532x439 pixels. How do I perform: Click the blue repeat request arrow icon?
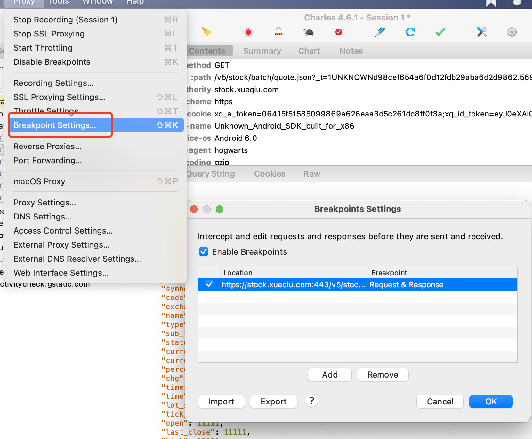(410, 32)
